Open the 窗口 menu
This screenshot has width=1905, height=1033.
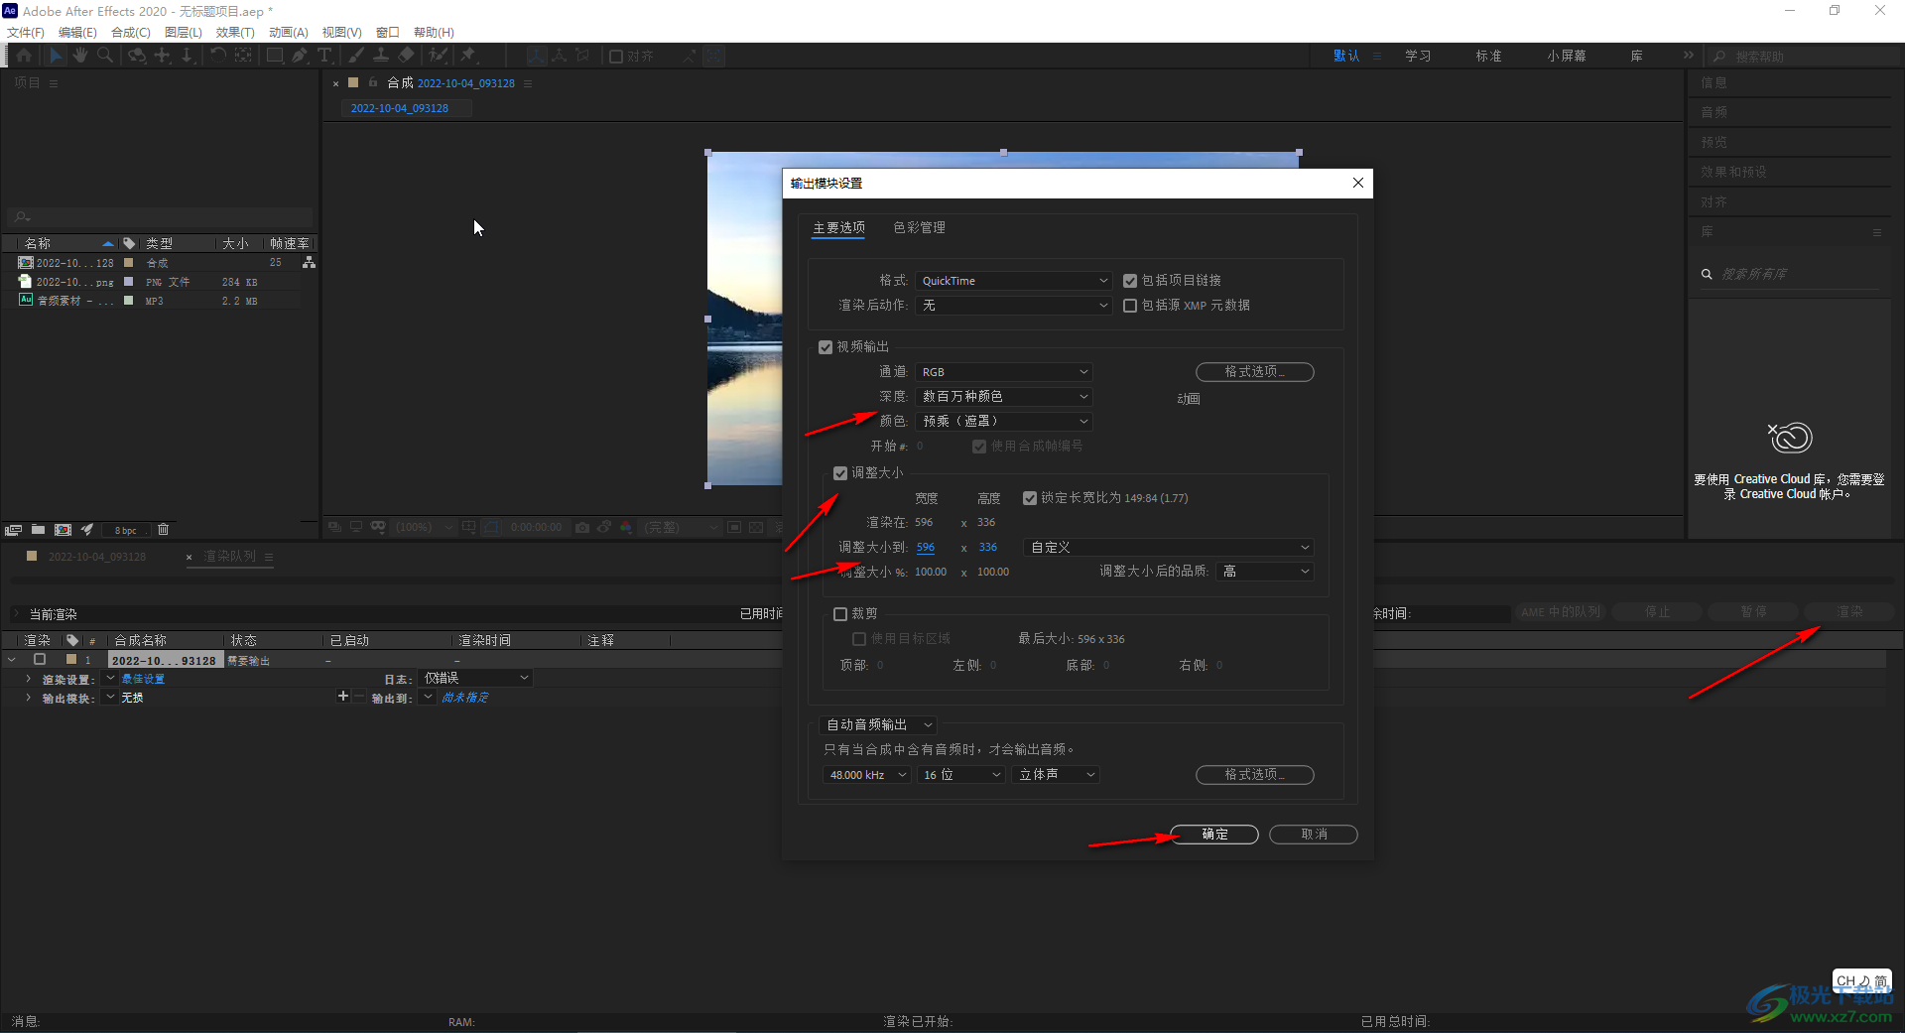pyautogui.click(x=387, y=33)
